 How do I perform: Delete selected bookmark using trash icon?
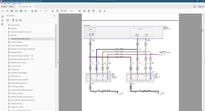(13, 20)
